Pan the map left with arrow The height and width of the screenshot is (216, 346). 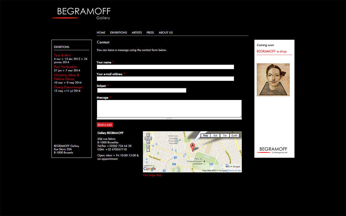click(146, 138)
